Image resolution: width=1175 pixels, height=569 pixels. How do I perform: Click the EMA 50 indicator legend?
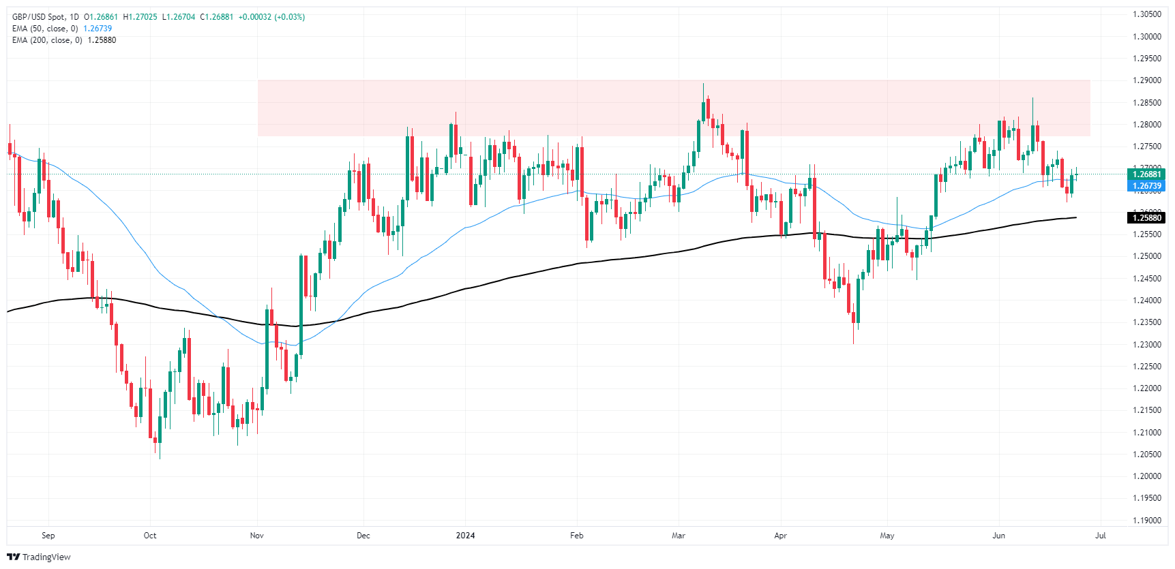point(45,29)
